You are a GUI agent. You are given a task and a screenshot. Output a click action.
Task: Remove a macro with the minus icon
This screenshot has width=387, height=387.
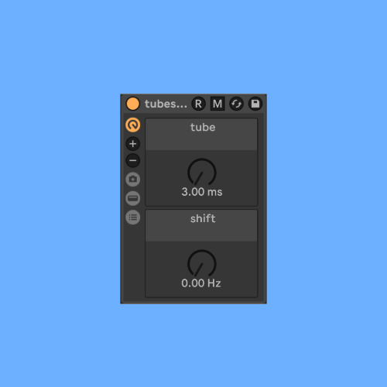coord(133,160)
